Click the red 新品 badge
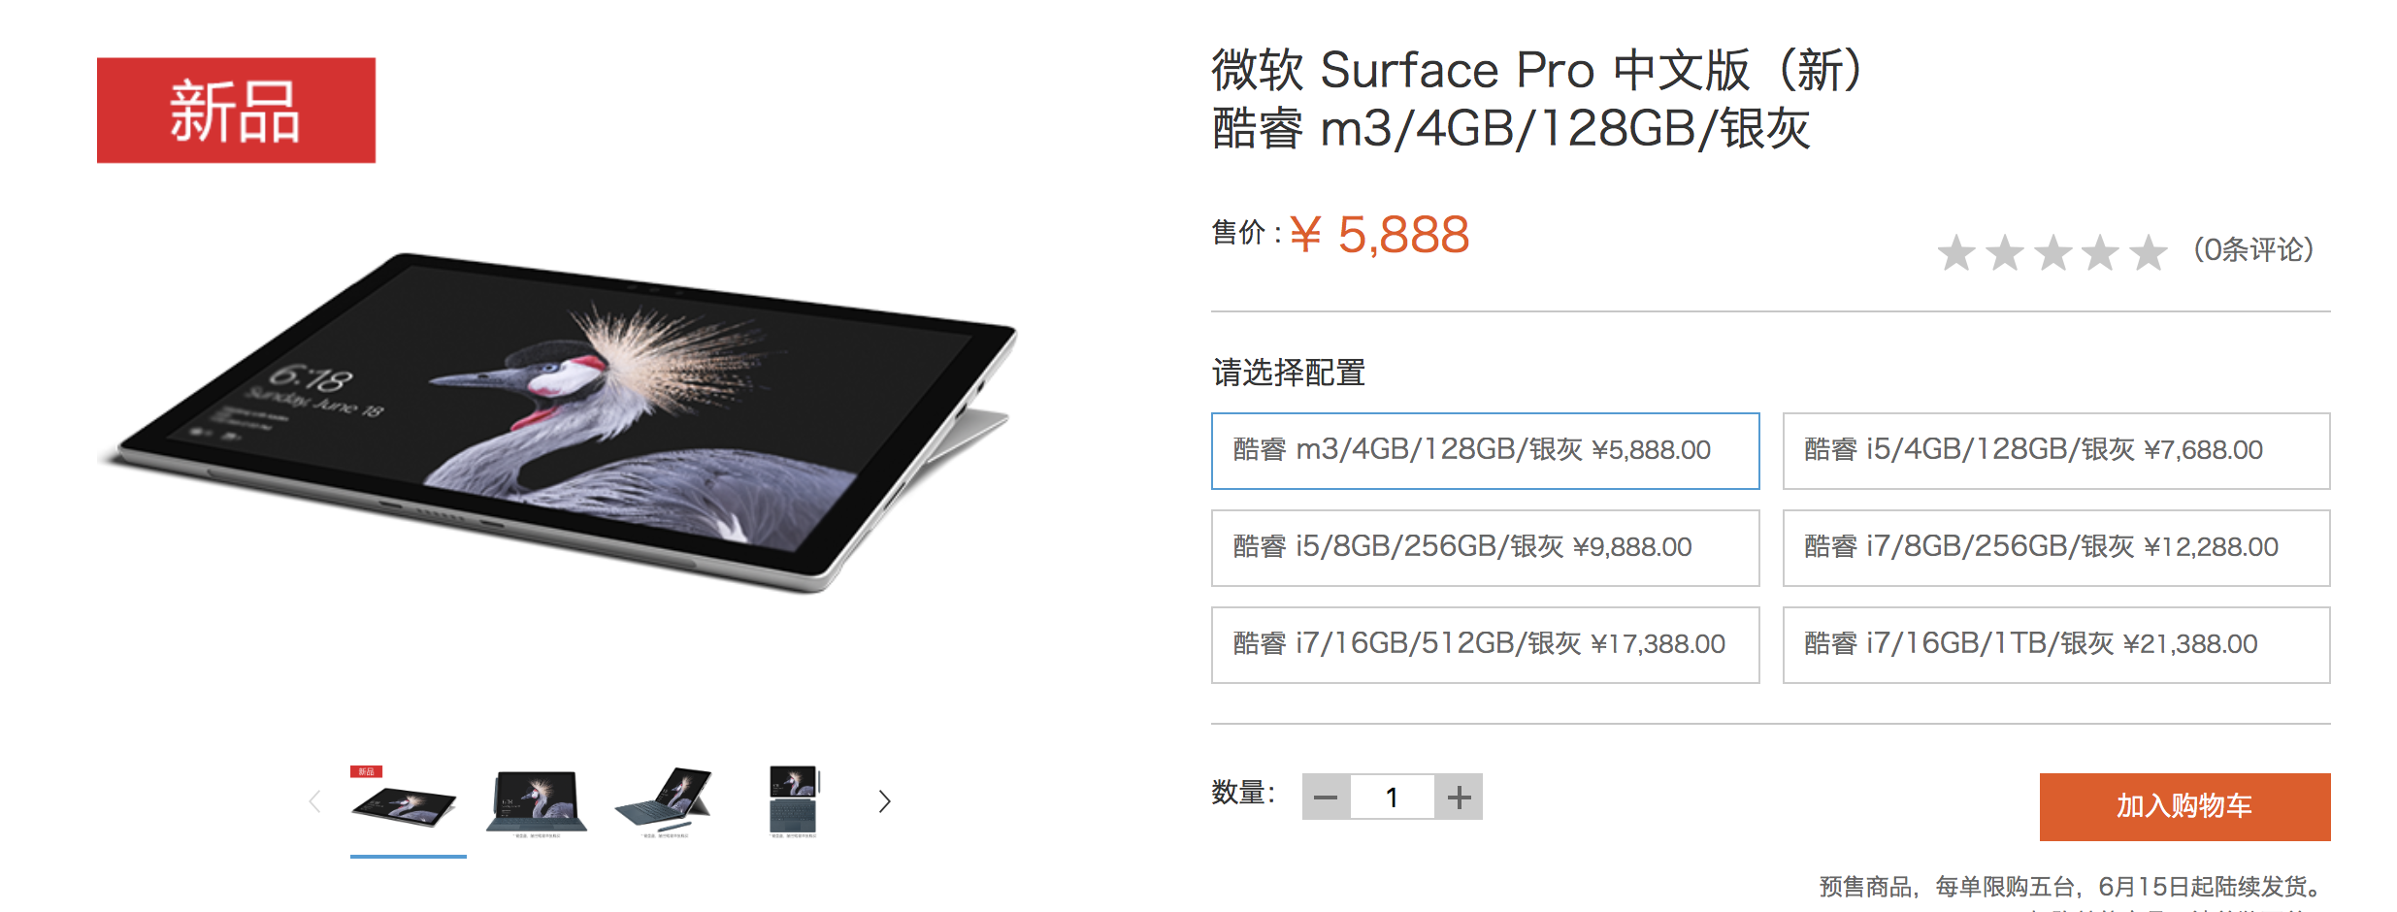This screenshot has width=2397, height=912. pos(236,111)
